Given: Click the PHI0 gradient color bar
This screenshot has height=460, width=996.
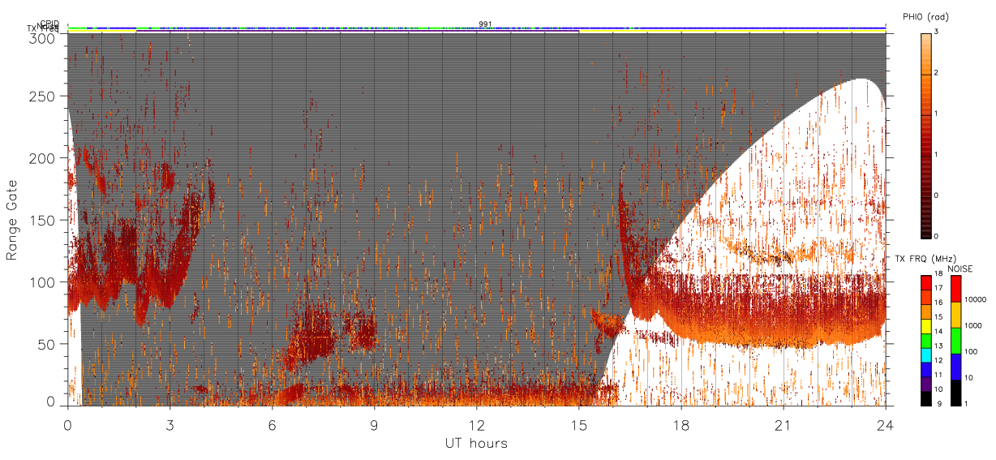Looking at the screenshot, I should click(925, 135).
